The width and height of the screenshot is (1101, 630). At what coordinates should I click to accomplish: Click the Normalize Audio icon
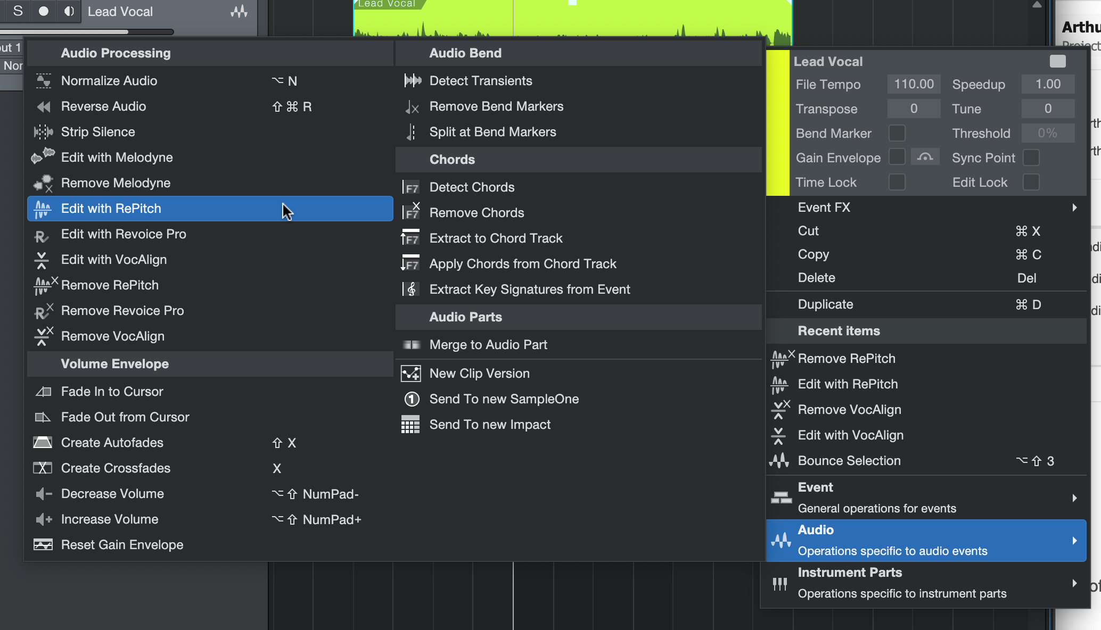(43, 81)
